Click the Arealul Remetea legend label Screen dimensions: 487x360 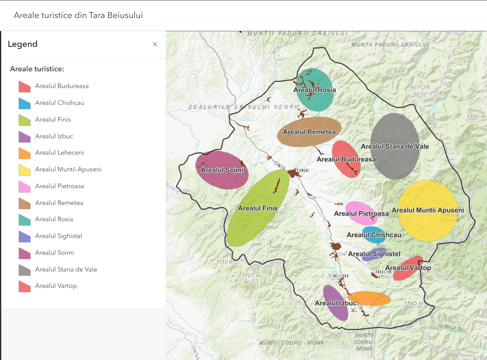59,203
